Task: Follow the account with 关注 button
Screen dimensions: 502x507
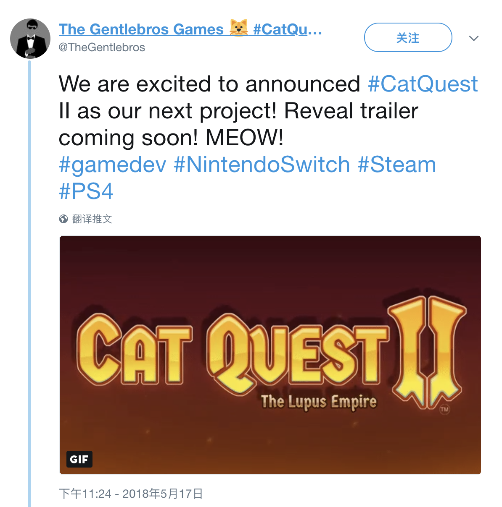Action: pyautogui.click(x=408, y=38)
